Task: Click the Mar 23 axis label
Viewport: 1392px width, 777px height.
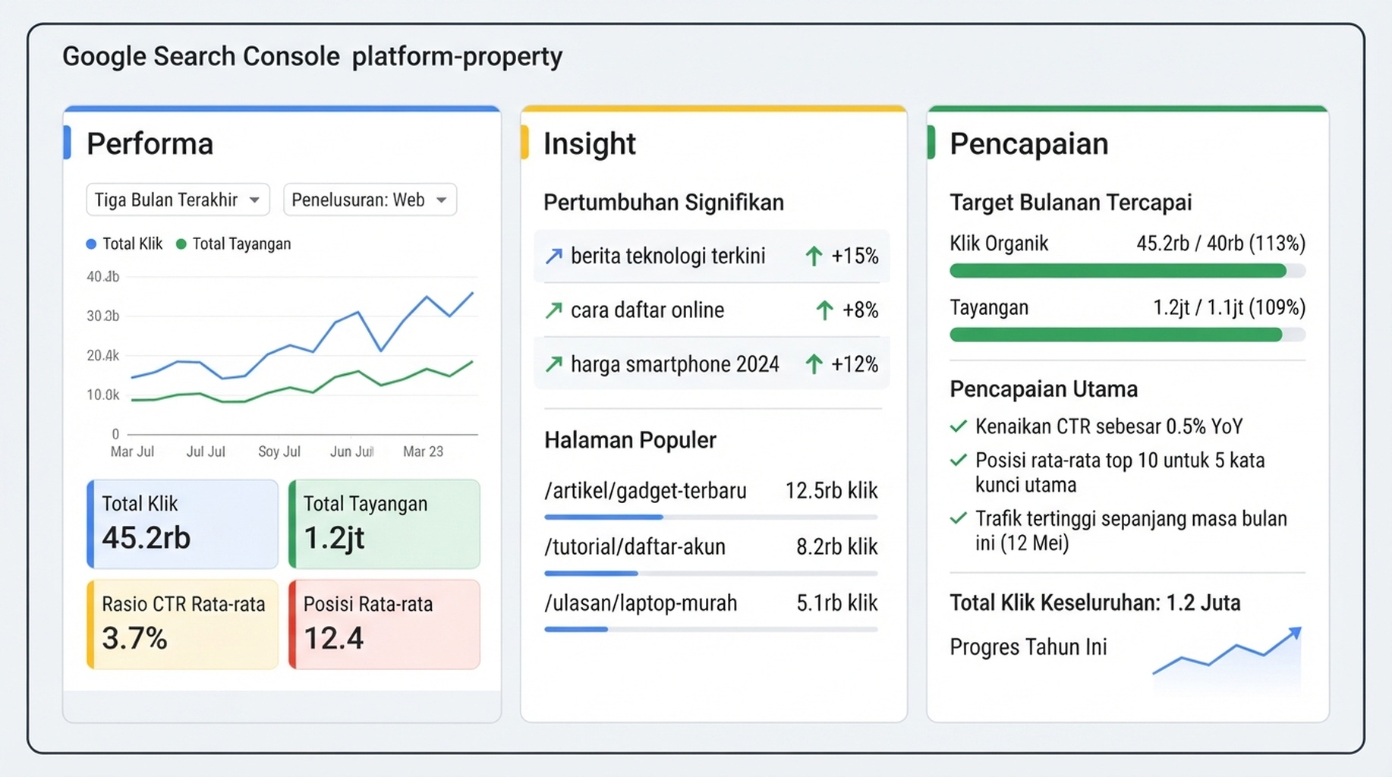Action: (x=423, y=451)
